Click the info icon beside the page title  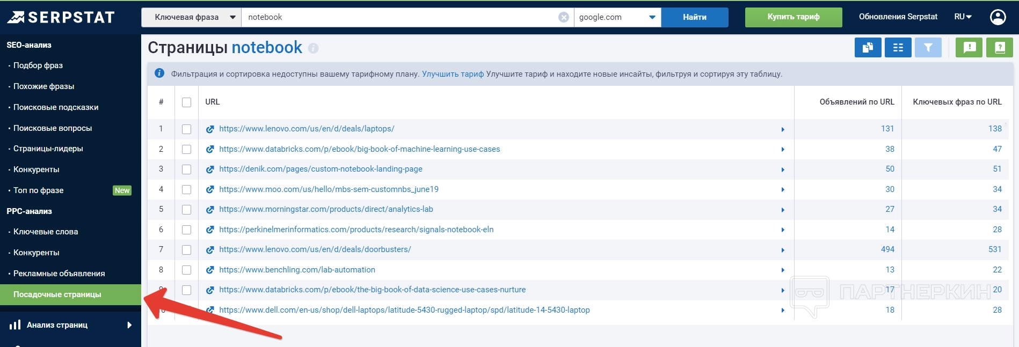314,48
